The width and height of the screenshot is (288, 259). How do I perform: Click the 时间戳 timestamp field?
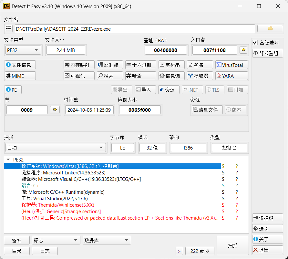pos(89,110)
